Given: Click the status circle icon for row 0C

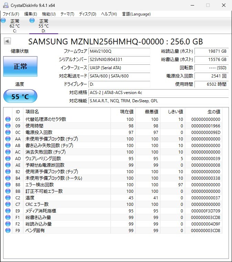Looking at the screenshot, I should click(x=8, y=132).
